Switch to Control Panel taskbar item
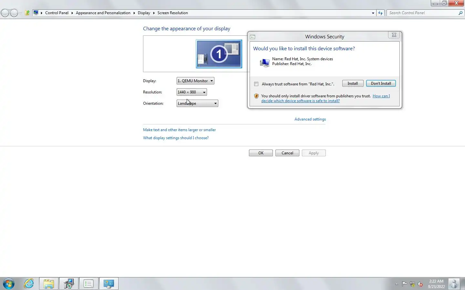 108,284
